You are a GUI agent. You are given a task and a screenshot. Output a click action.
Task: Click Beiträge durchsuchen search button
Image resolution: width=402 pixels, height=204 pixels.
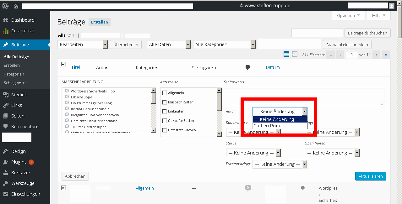pyautogui.click(x=368, y=33)
